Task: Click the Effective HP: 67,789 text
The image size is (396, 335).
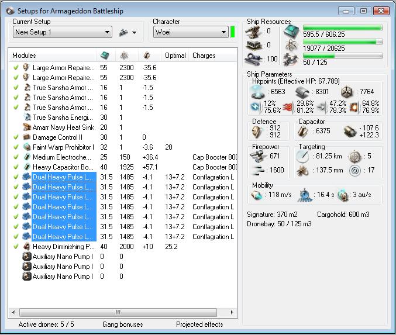Action: tap(309, 81)
